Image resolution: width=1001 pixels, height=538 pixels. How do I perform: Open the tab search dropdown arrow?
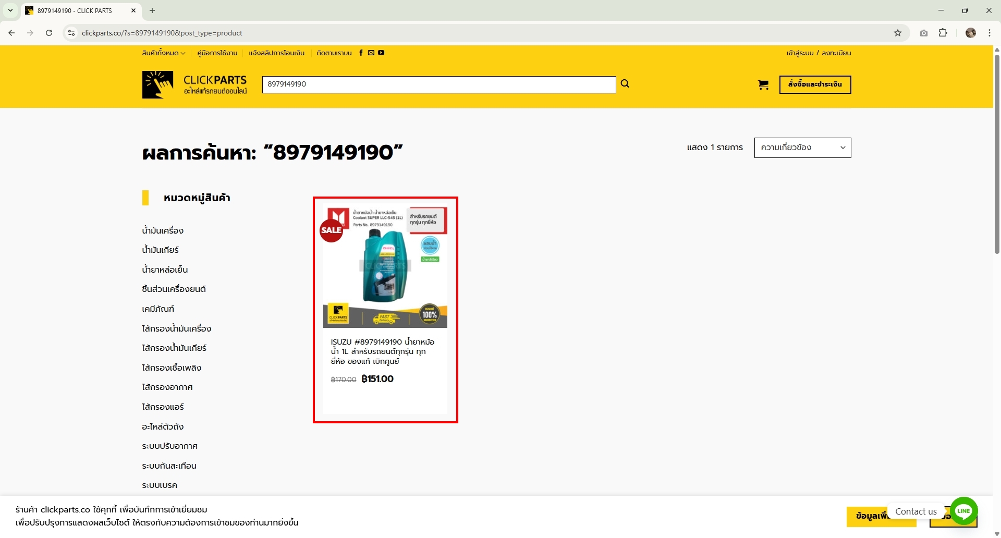tap(10, 10)
